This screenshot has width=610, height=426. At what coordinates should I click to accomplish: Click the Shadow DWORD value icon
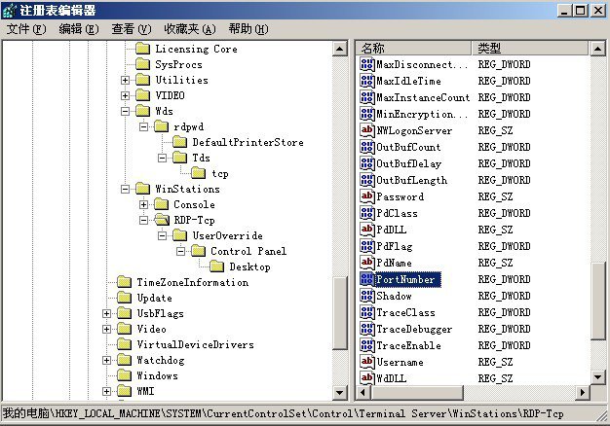(x=367, y=296)
